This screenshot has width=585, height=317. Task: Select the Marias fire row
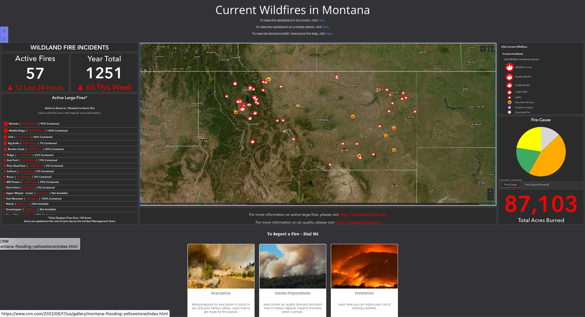(69, 204)
